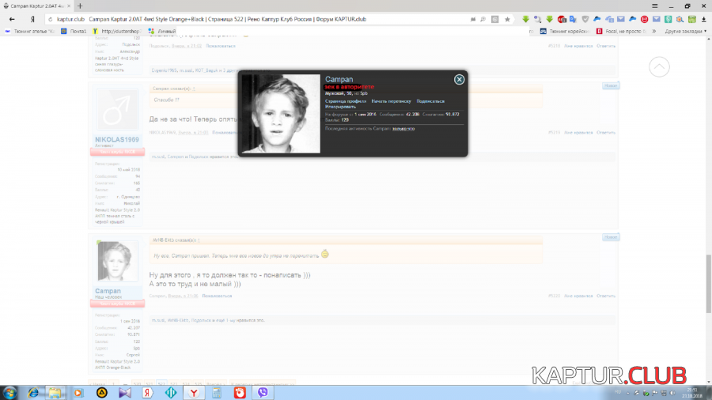Open the grey shield extension icon
This screenshot has width=712, height=400.
[585, 19]
